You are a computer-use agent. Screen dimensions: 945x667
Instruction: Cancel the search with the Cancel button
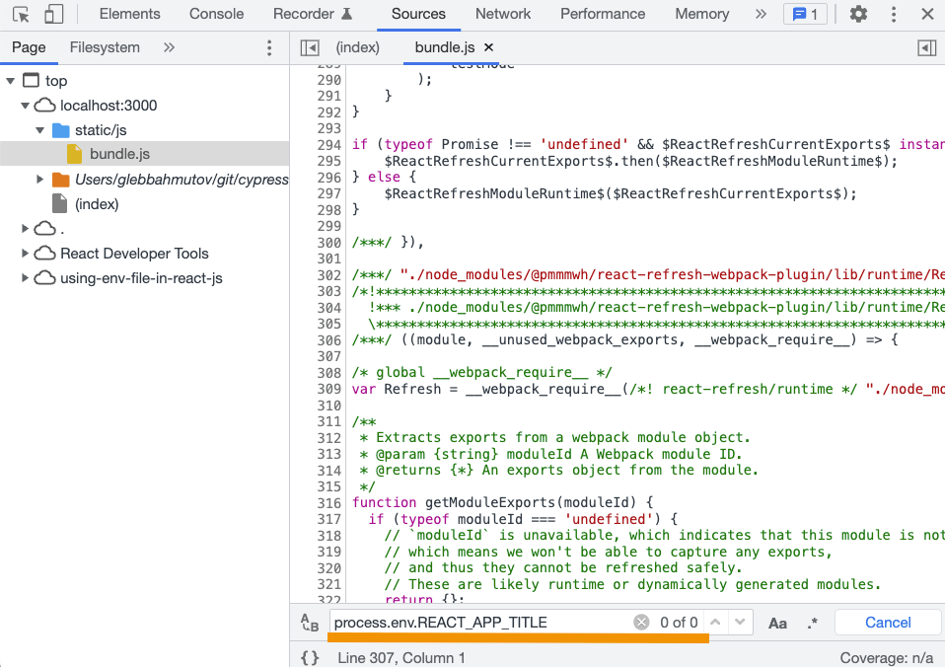point(887,622)
